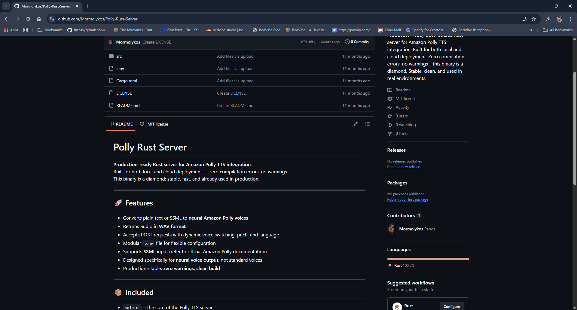This screenshot has width=577, height=310.
Task: Open the payhip.com bookmark
Action: [x=352, y=30]
